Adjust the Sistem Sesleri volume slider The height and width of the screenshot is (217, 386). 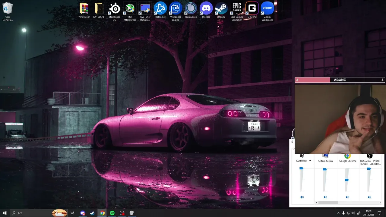[325, 169]
